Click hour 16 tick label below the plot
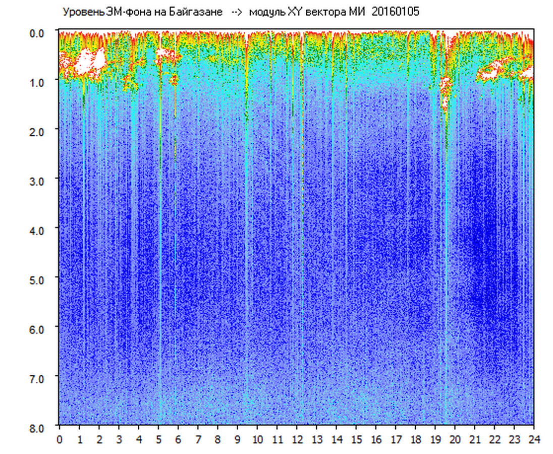The width and height of the screenshot is (553, 454). pos(376,439)
